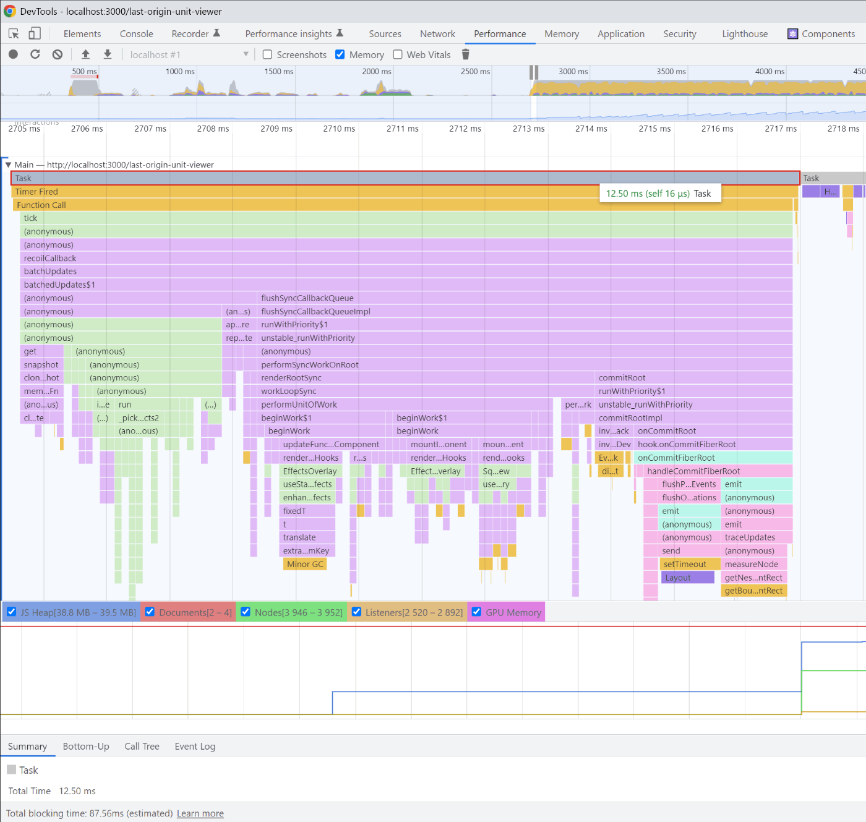This screenshot has height=822, width=866.
Task: Click the 3000 ms overview marker
Action: tap(573, 71)
